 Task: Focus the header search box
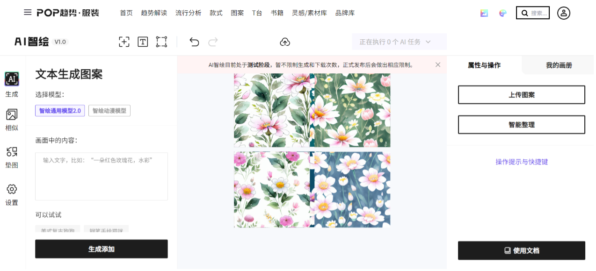(x=533, y=13)
